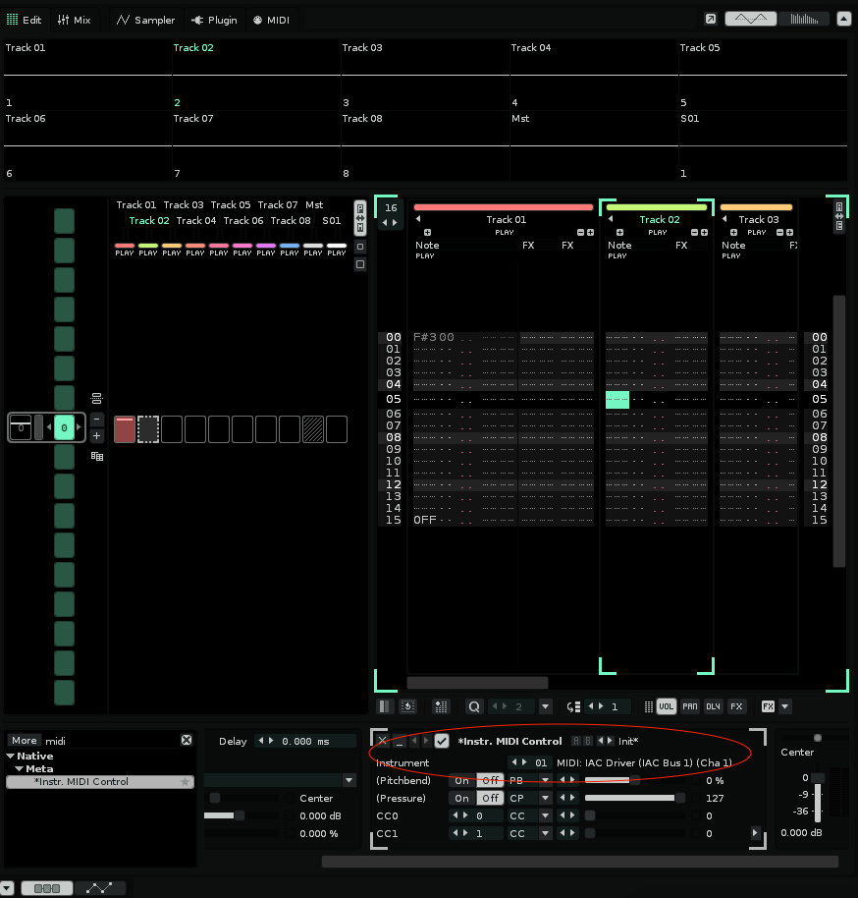Click the red Track 01 color bar
Screen dimensions: 858x898
[x=504, y=207]
